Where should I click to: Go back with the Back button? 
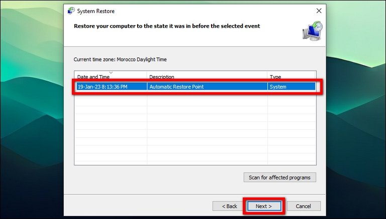229,206
